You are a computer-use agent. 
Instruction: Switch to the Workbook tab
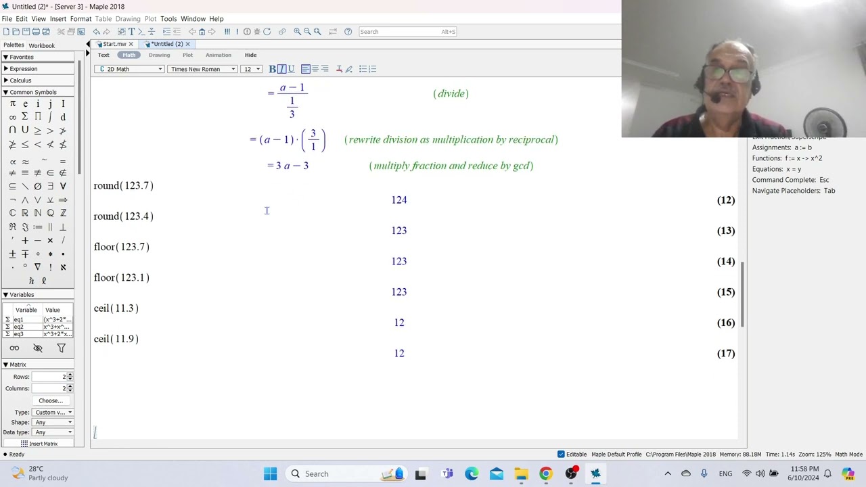tap(42, 45)
